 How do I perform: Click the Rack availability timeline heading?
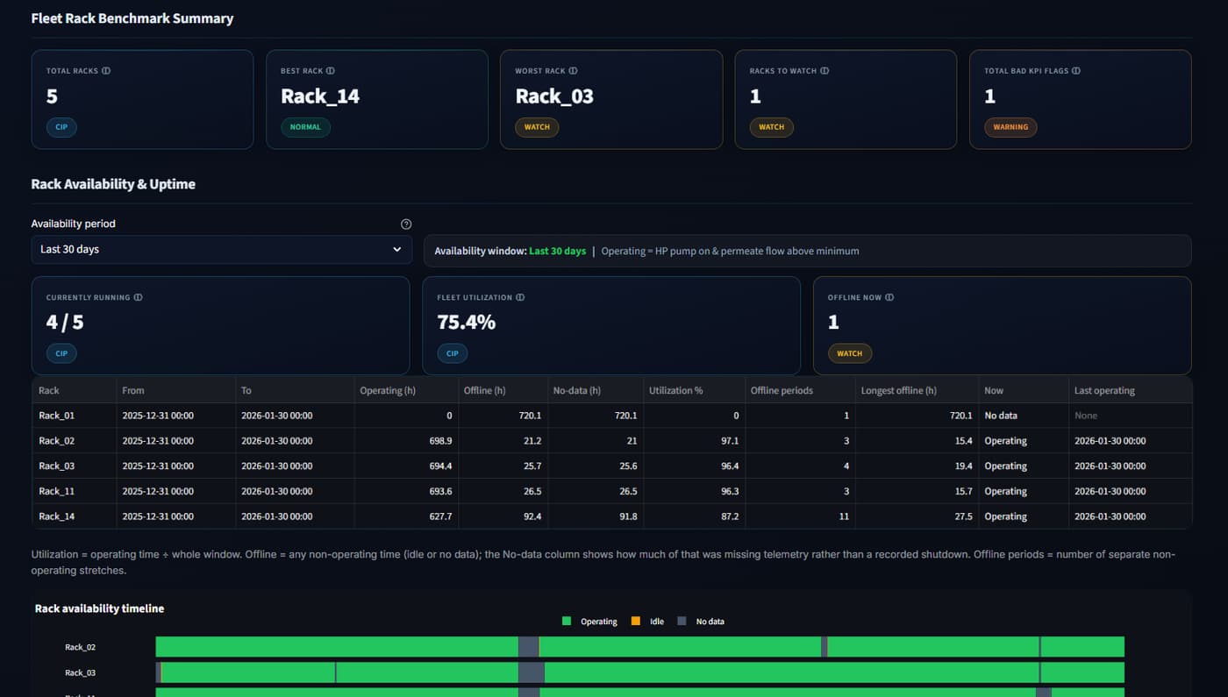[x=99, y=608]
